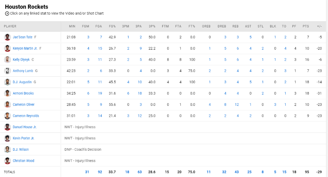Click the PTS column header
Viewport: 328px width, 177px height.
click(x=306, y=26)
